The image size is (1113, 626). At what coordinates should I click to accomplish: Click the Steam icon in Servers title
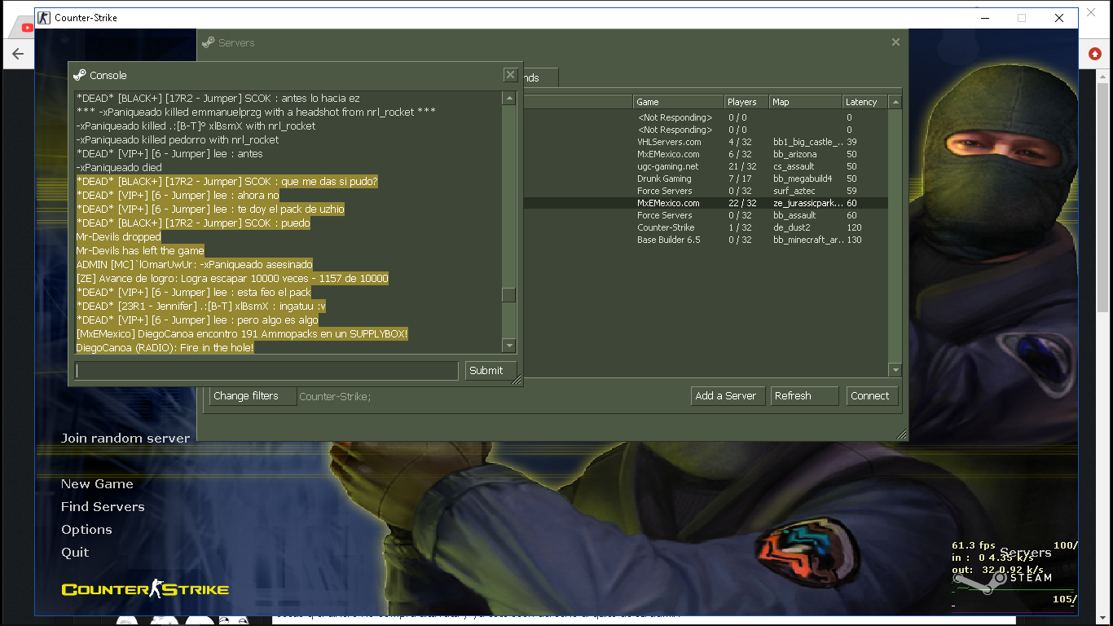click(209, 42)
